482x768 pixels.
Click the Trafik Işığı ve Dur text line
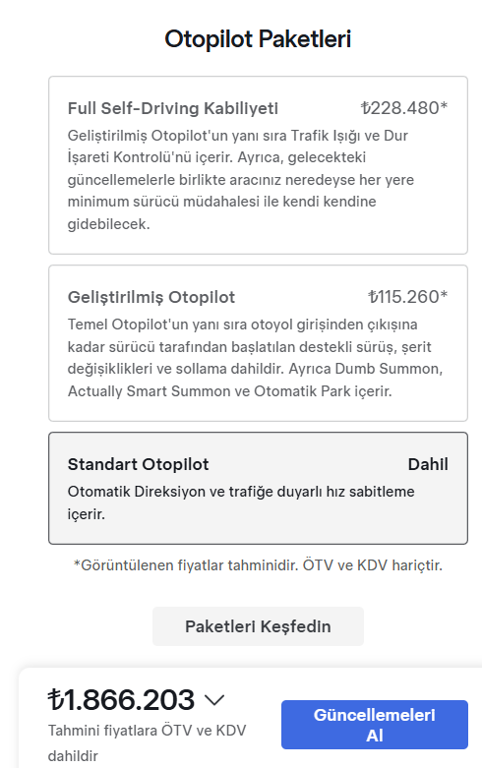pyautogui.click(x=349, y=136)
